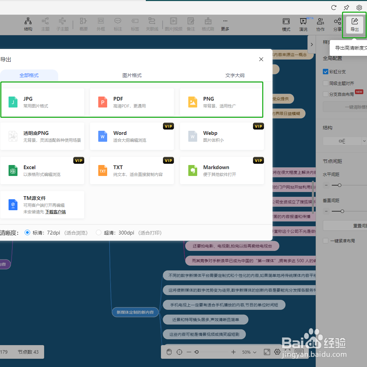Image resolution: width=367 pixels, height=367 pixels.
Task: Click the 外框 boundary toolbar icon
Action: pyautogui.click(x=101, y=24)
